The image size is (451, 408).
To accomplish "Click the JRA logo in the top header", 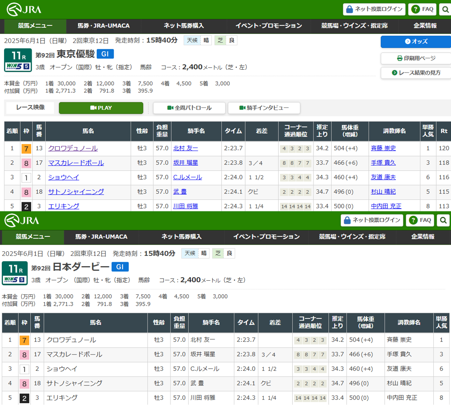I will [24, 10].
